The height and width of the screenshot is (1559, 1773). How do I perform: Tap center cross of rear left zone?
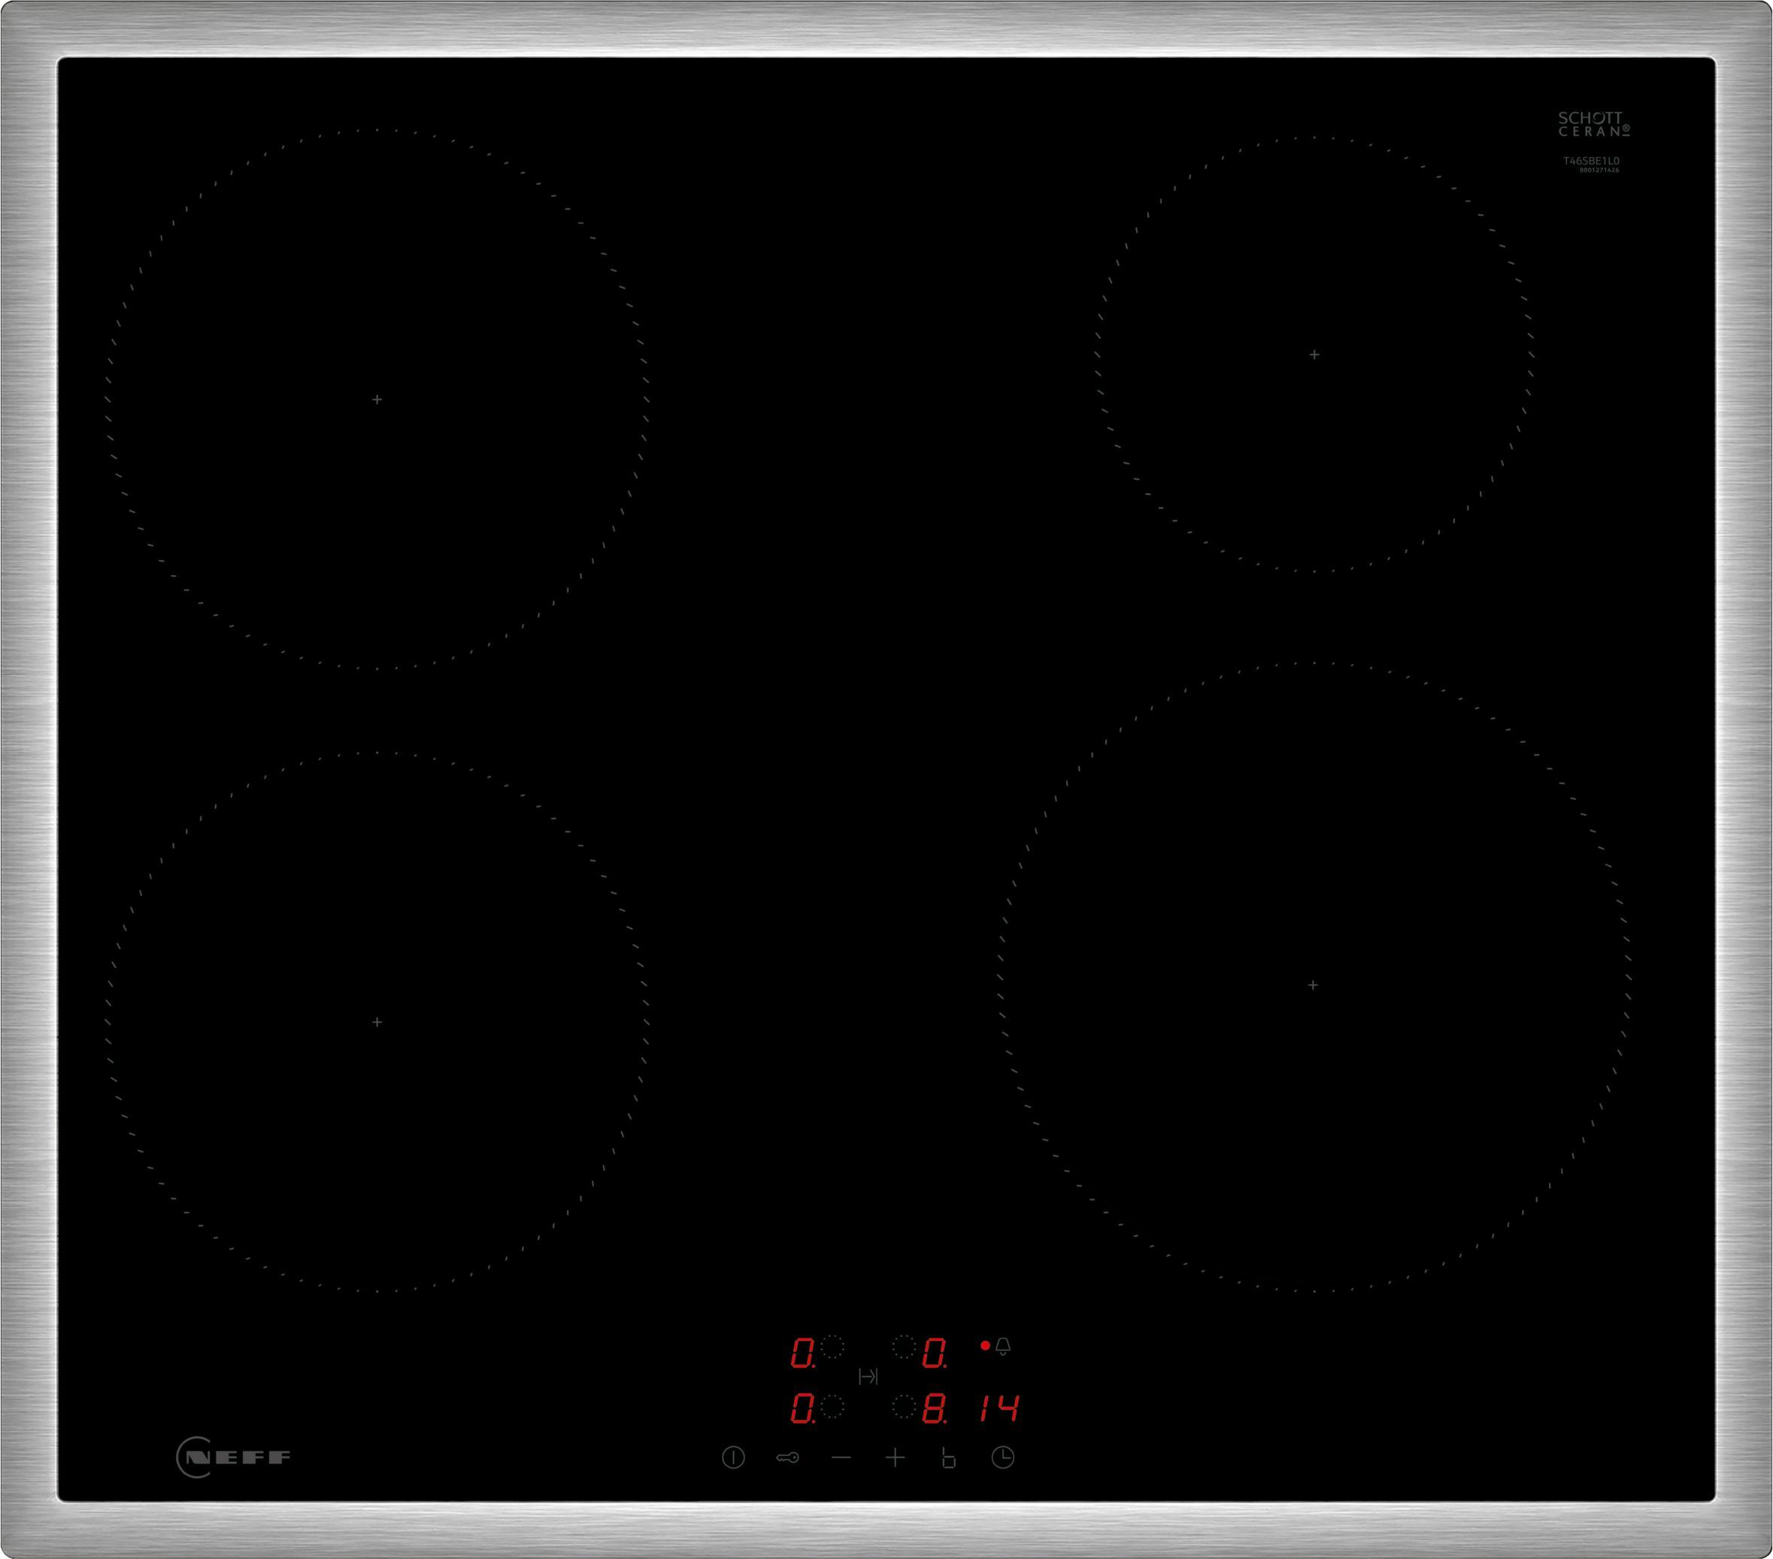377,400
